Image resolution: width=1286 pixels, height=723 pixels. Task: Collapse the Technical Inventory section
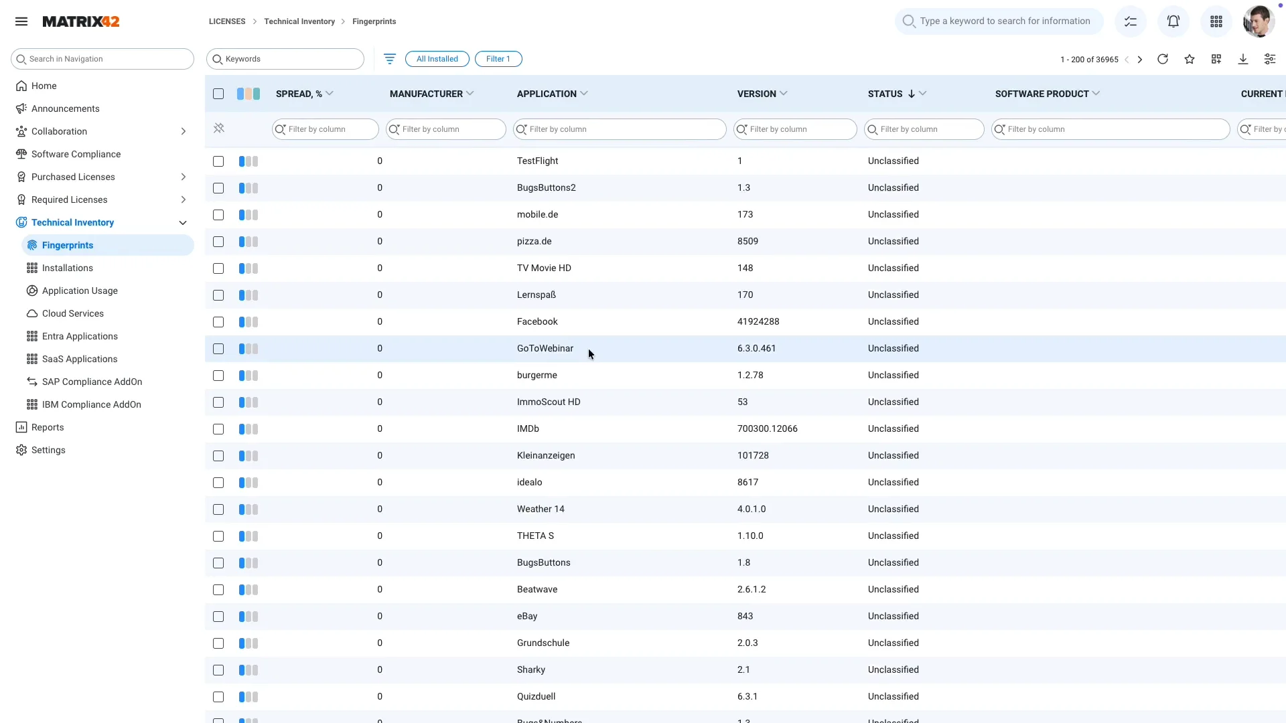183,222
